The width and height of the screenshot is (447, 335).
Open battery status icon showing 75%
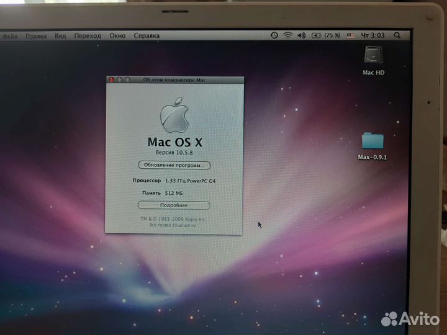(326, 35)
